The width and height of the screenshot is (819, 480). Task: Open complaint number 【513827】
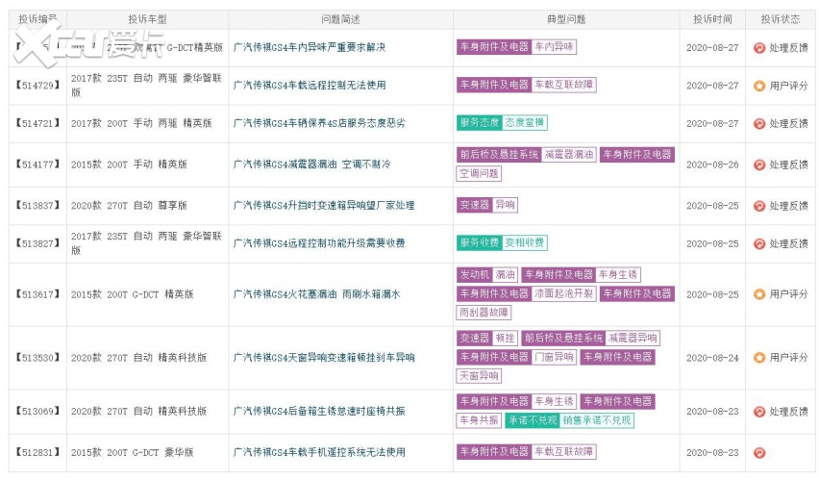tap(37, 244)
